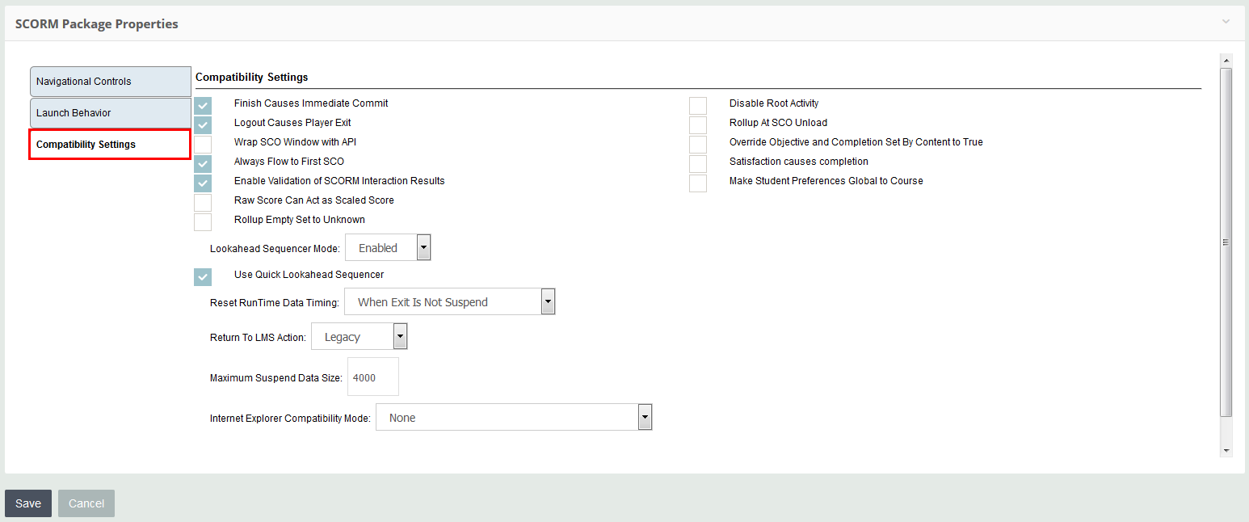Expand Reset RunTime Data Timing dropdown
Image resolution: width=1249 pixels, height=522 pixels.
tap(449, 302)
